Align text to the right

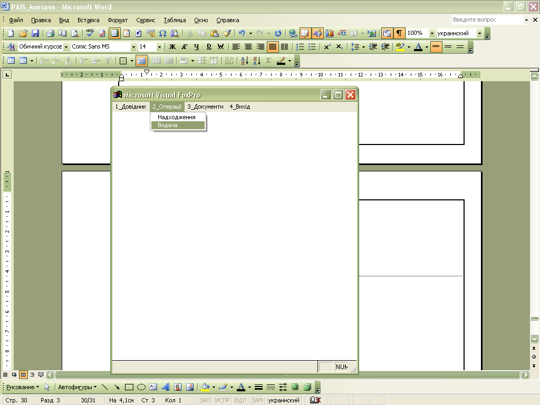pos(261,47)
